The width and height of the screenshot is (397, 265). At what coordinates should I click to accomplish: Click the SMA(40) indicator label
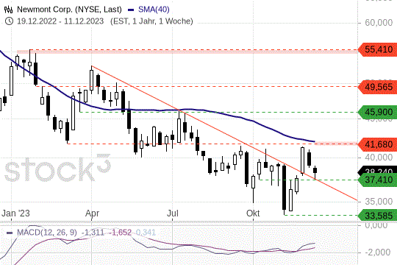(154, 10)
